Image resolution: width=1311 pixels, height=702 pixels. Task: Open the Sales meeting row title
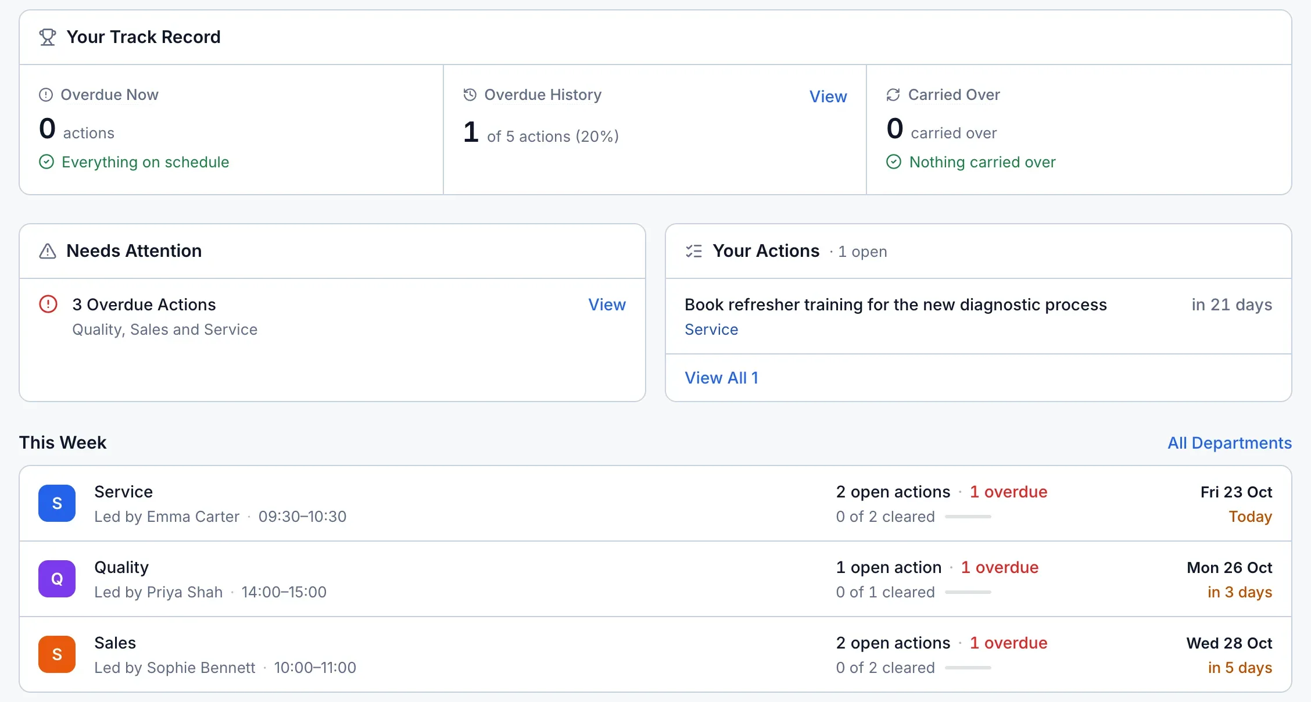coord(115,643)
